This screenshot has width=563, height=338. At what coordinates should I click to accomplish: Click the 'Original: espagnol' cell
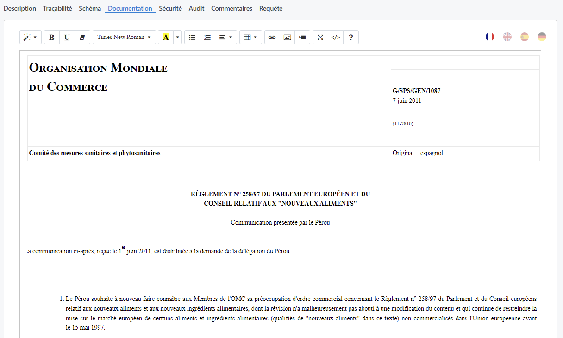465,154
